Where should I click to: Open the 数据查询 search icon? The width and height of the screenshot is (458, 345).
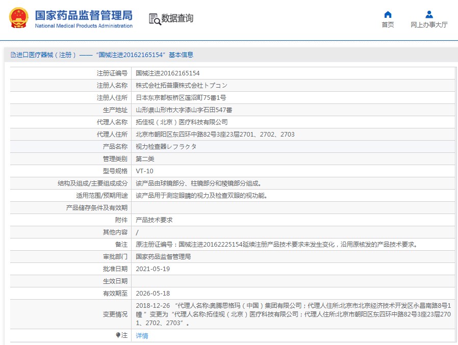click(x=155, y=19)
